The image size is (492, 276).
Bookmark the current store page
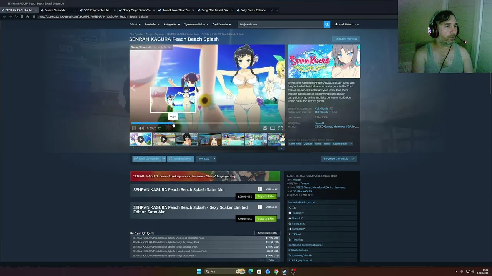(22, 17)
